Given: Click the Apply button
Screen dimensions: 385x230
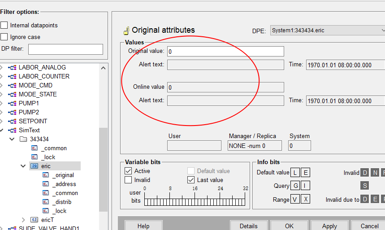Looking at the screenshot, I should [x=329, y=226].
